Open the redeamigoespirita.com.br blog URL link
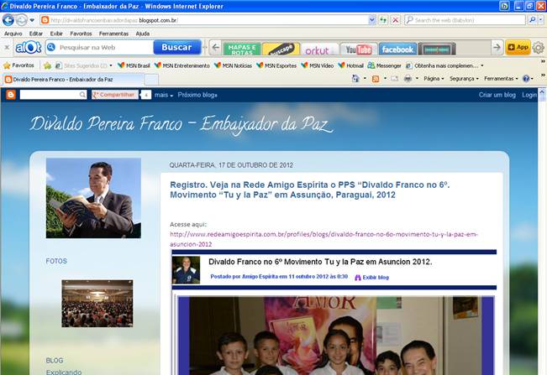The image size is (547, 375). coord(323,239)
